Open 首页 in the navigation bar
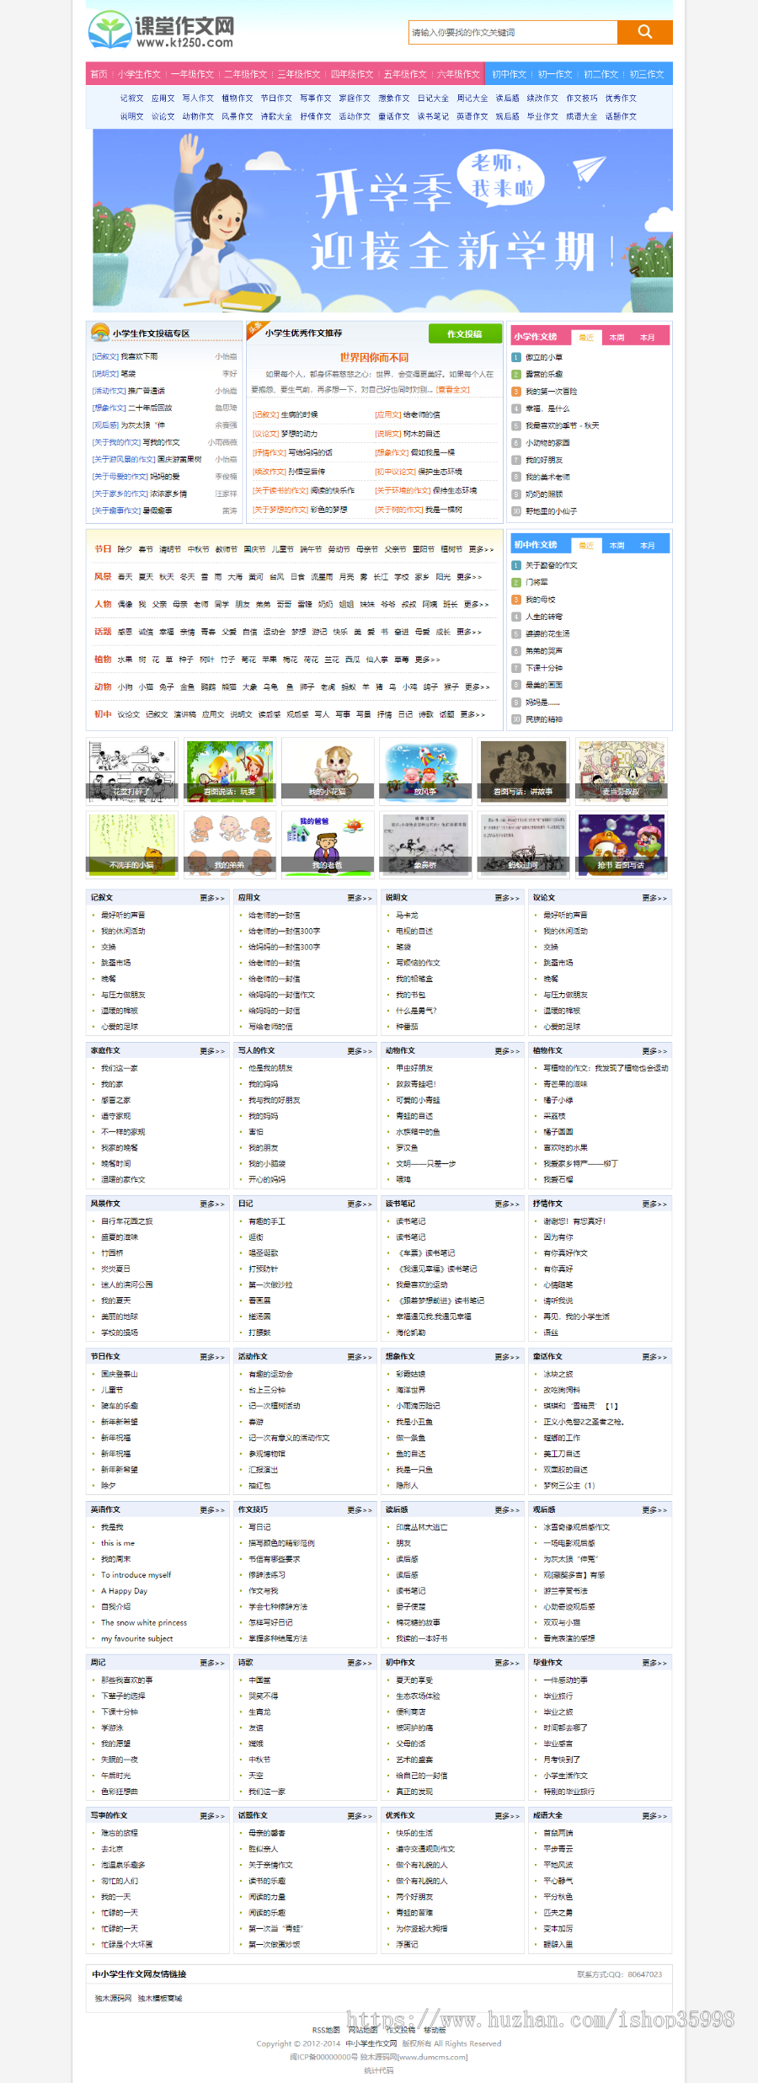Screen dimensions: 758x2083 (x=99, y=74)
